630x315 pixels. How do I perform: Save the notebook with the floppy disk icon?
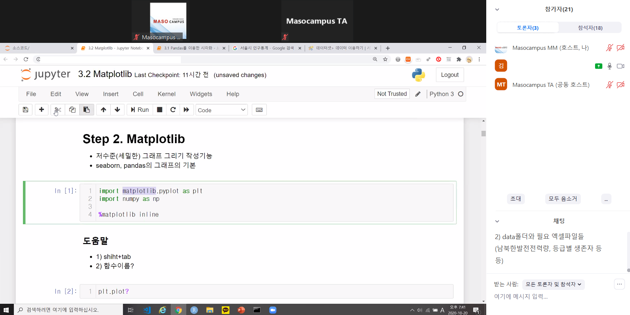click(x=25, y=110)
